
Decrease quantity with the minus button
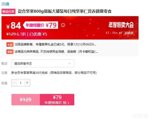[x=14, y=83]
